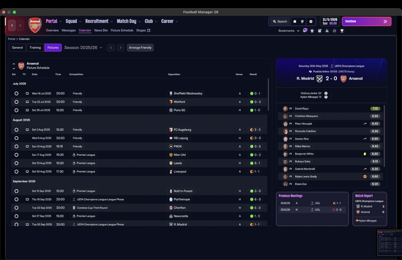Open the Arsenal club badge in header

click(35, 25)
